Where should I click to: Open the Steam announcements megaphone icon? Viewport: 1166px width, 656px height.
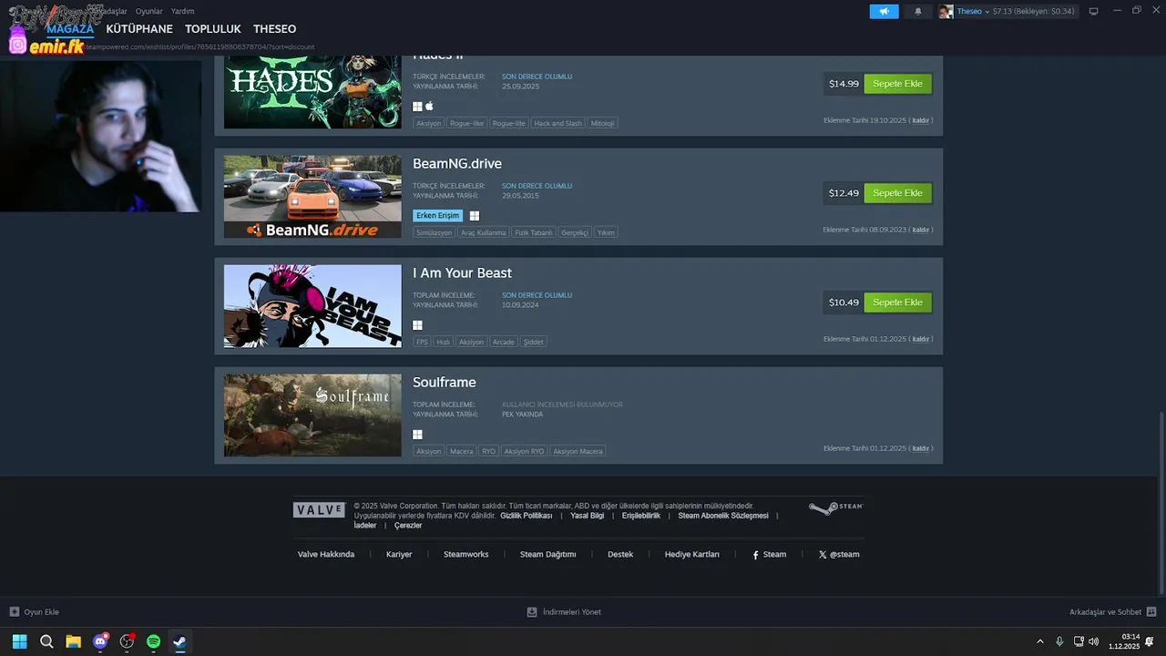coord(884,12)
